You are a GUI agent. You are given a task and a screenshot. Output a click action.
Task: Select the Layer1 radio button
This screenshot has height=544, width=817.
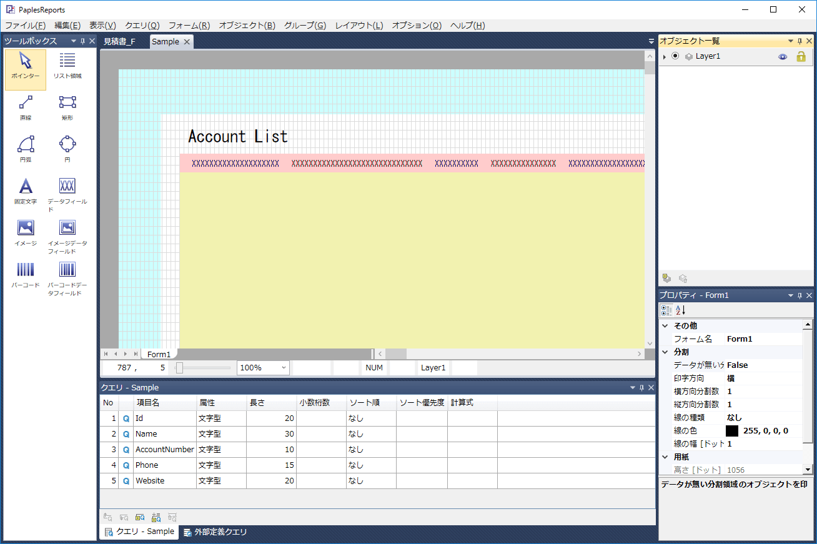point(675,56)
